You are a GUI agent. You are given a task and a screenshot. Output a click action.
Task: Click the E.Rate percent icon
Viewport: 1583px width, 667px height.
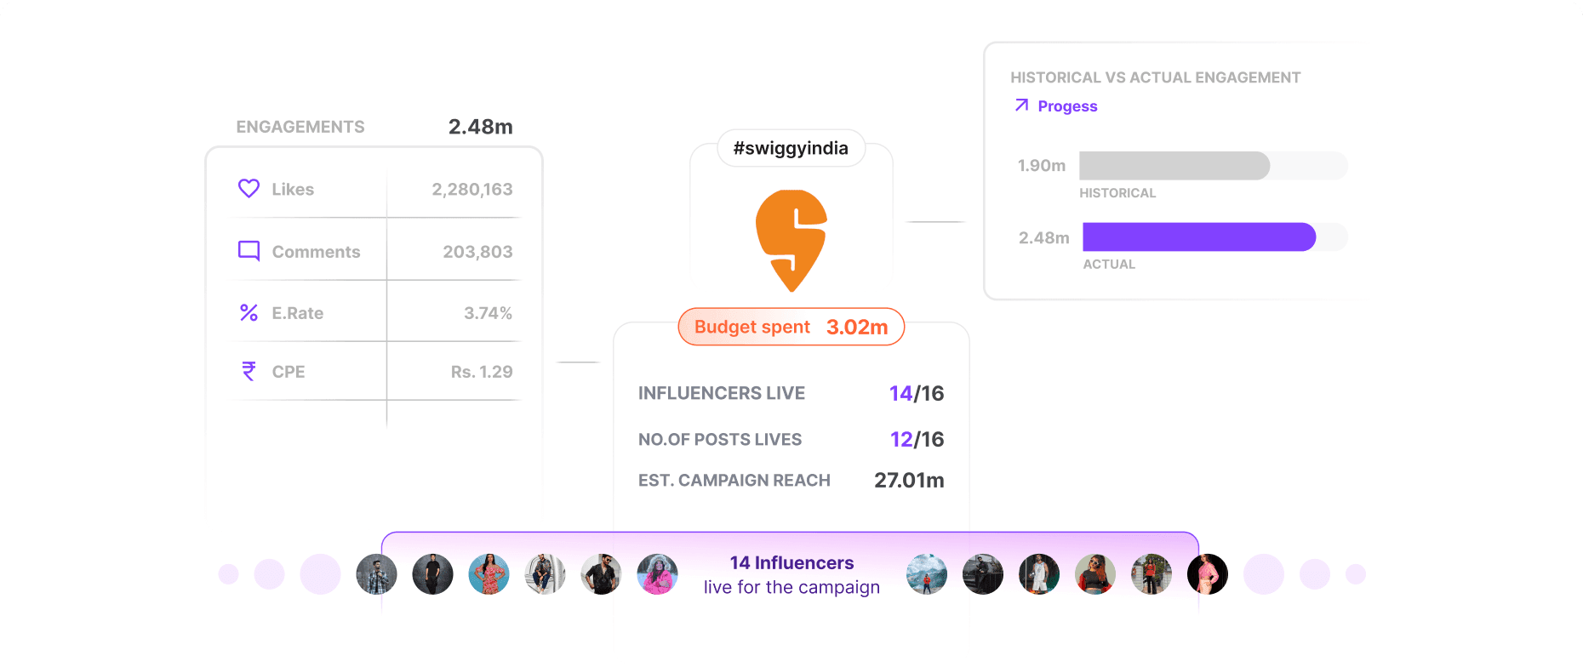click(249, 313)
